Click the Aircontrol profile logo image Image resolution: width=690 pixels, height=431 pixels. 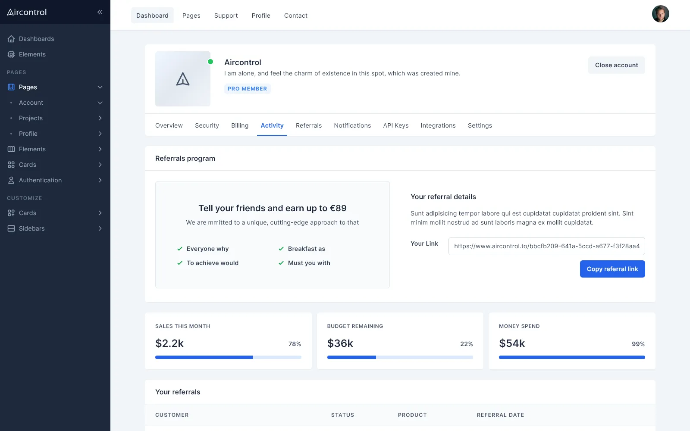coord(183,79)
